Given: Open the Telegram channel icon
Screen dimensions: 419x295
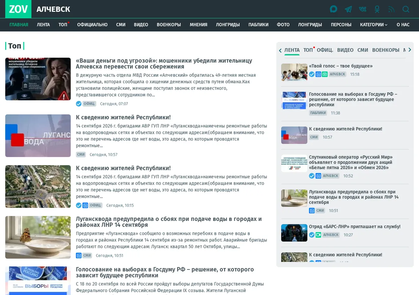Looking at the screenshot, I should coord(348,9).
